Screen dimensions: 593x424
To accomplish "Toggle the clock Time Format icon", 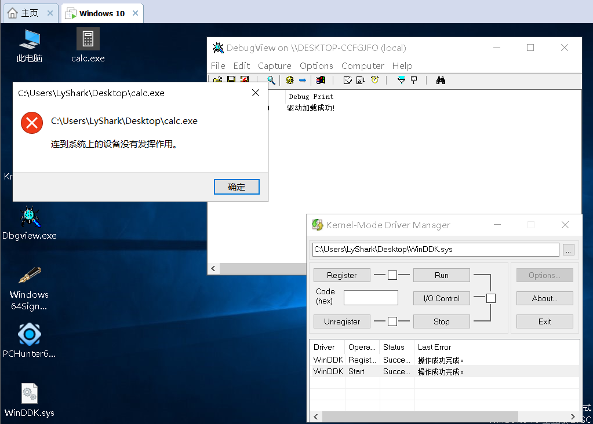I will tap(374, 80).
